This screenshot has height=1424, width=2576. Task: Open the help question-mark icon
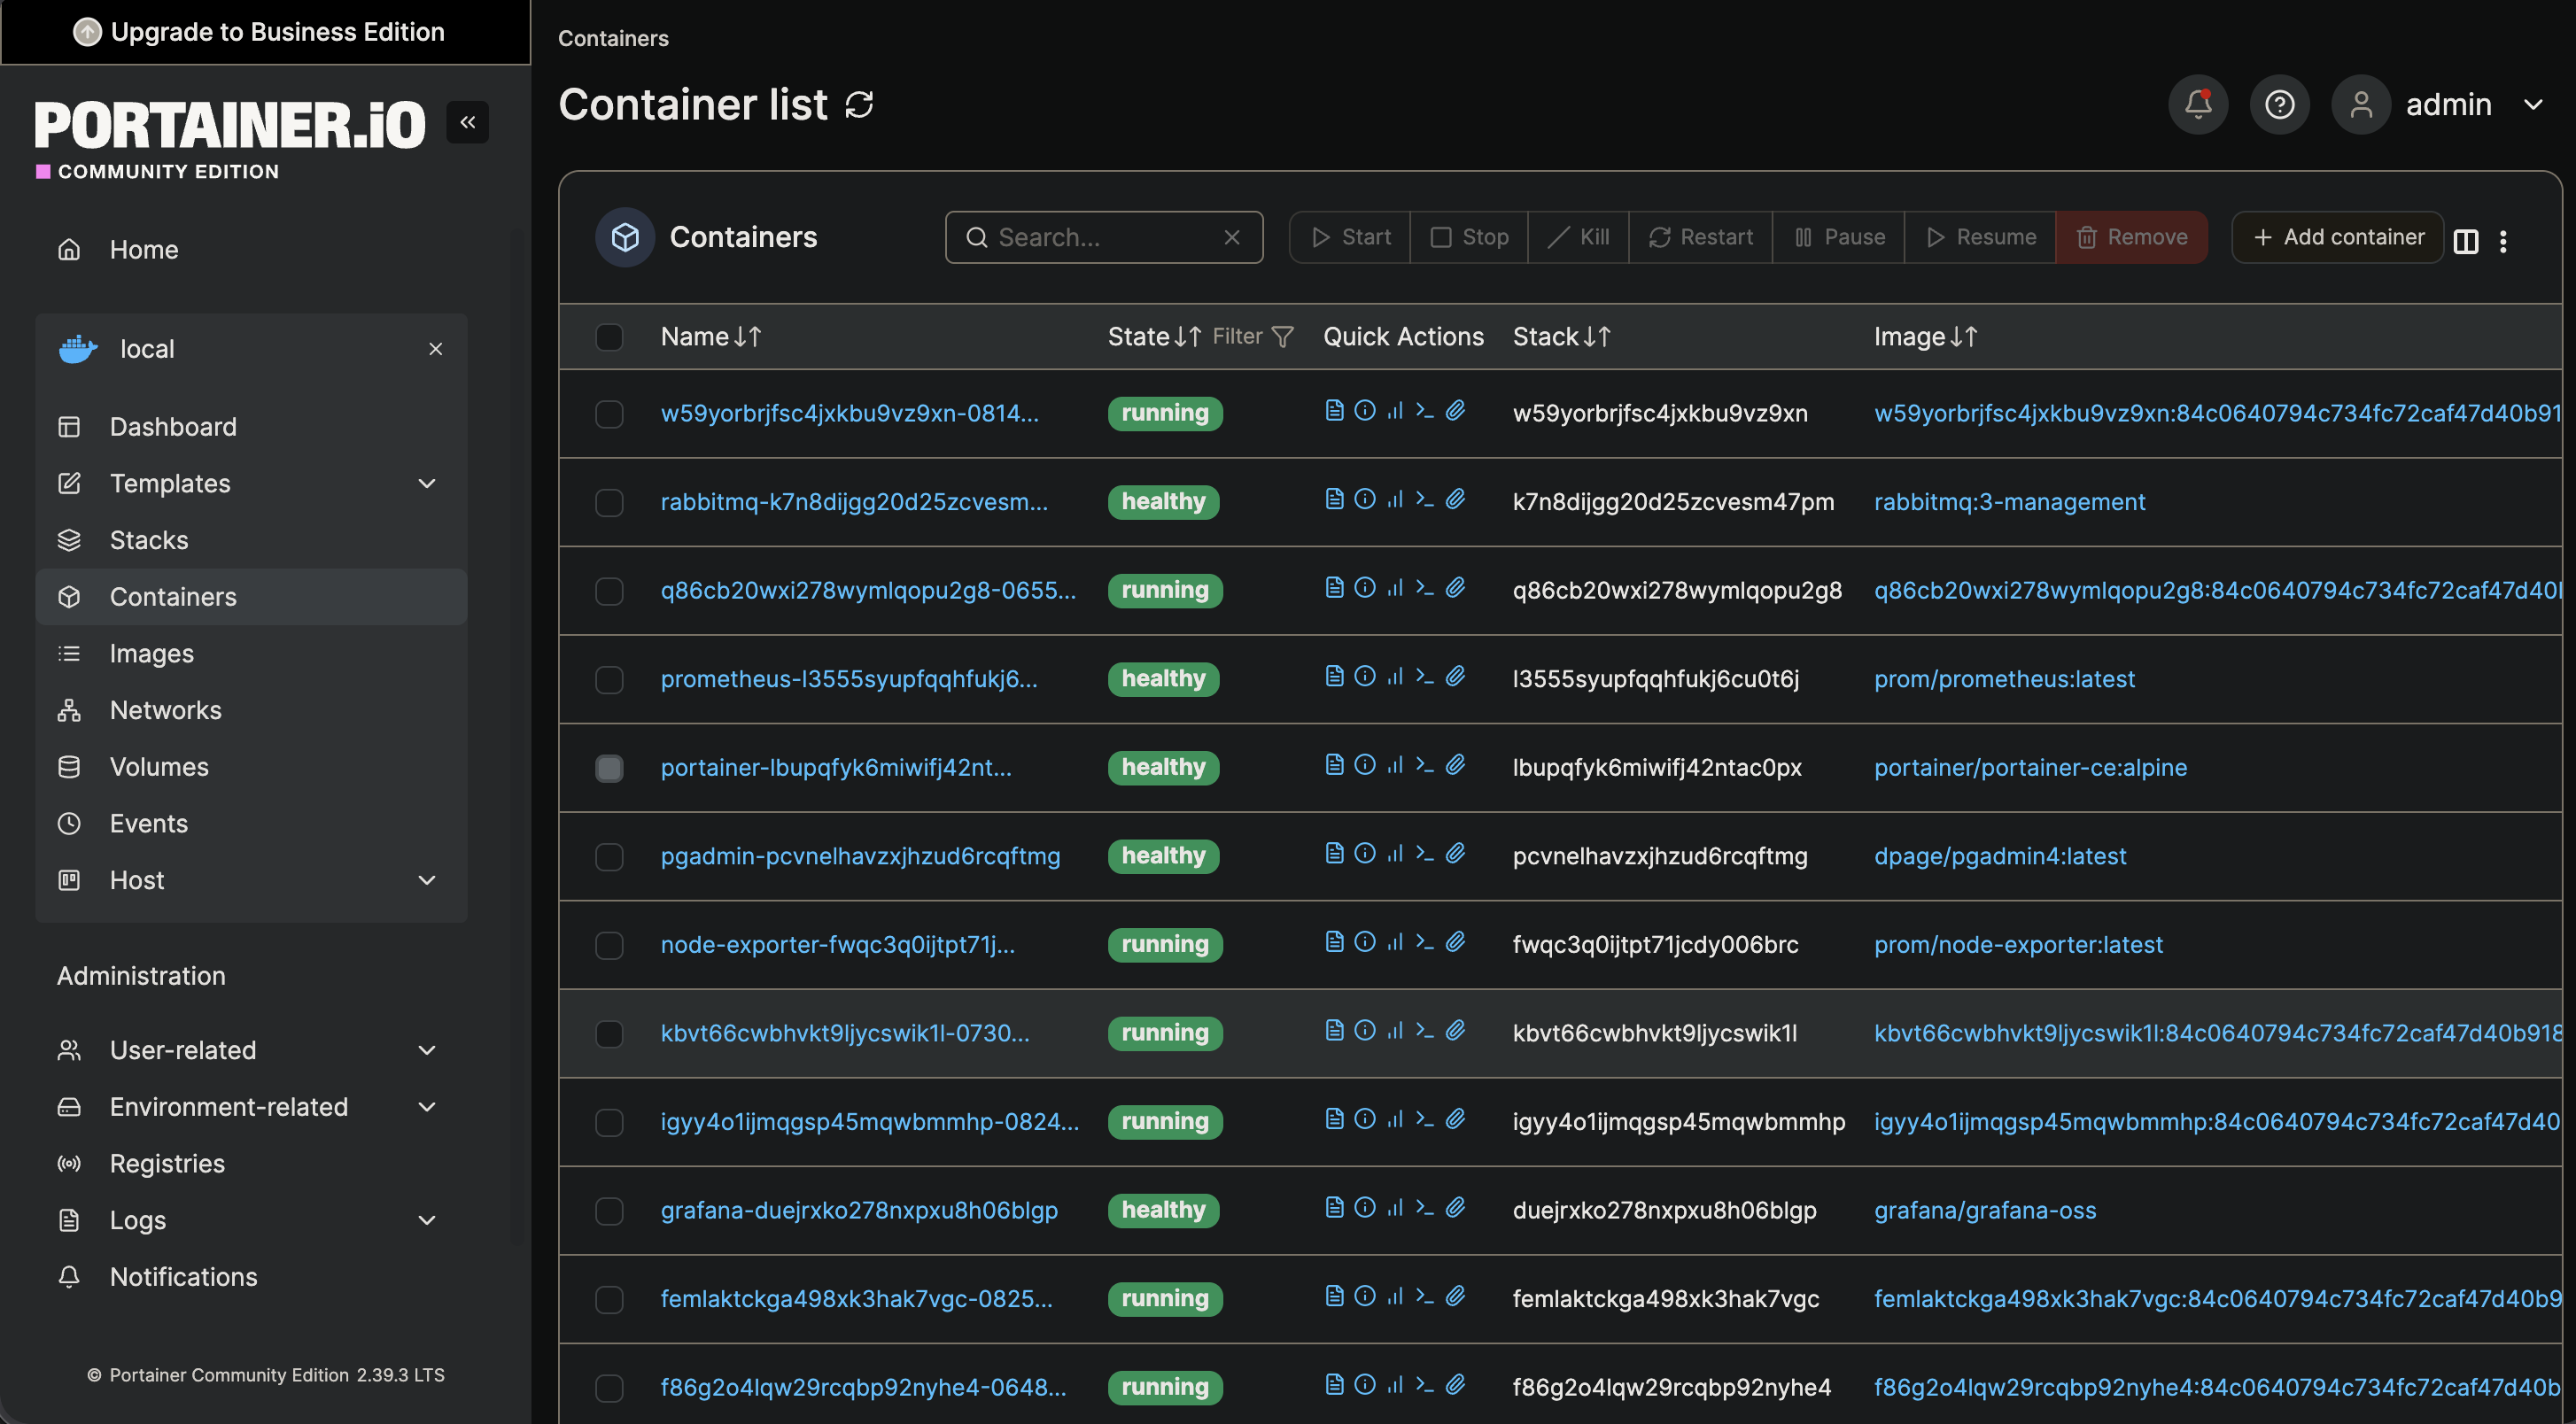2279,104
